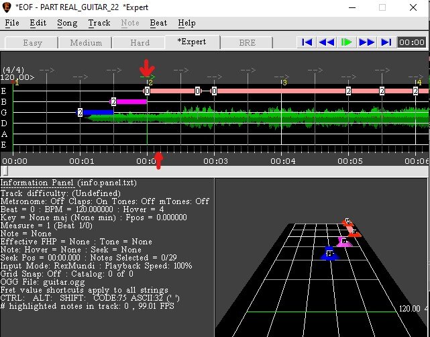Screen dimensions: 430x337
Task: Click the (4/4) time signature label
Action: click(x=13, y=70)
